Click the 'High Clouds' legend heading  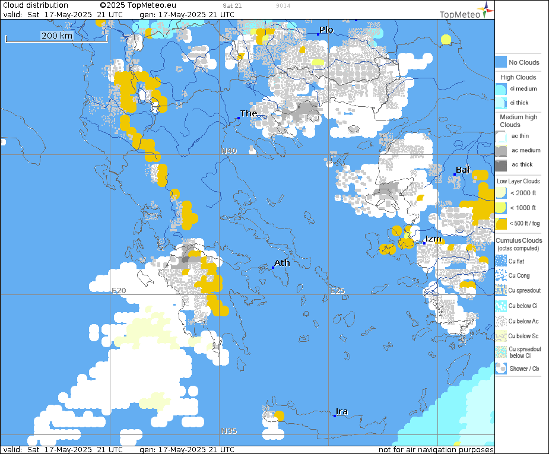pyautogui.click(x=518, y=77)
